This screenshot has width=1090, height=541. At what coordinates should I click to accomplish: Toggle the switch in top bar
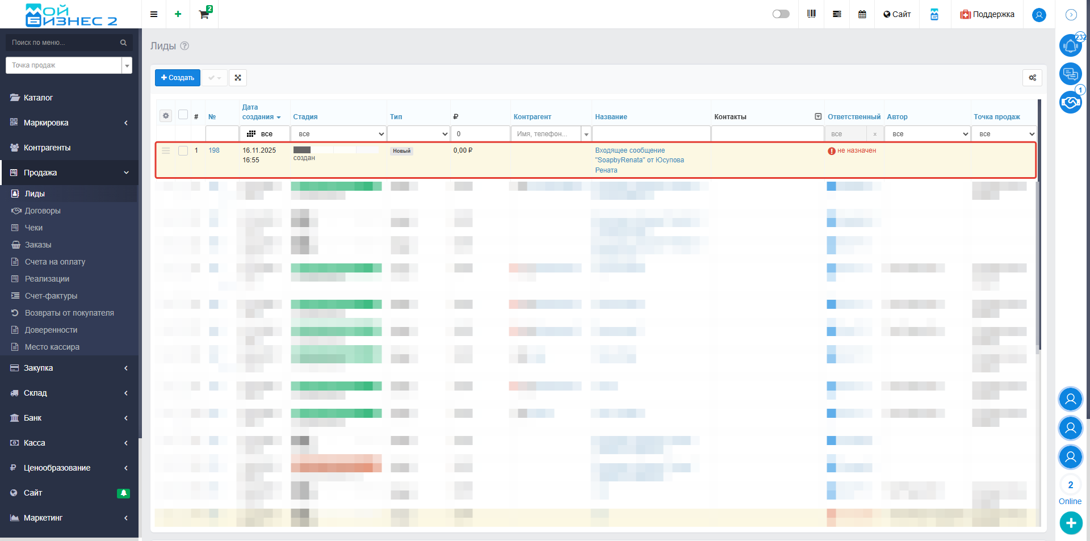point(781,14)
